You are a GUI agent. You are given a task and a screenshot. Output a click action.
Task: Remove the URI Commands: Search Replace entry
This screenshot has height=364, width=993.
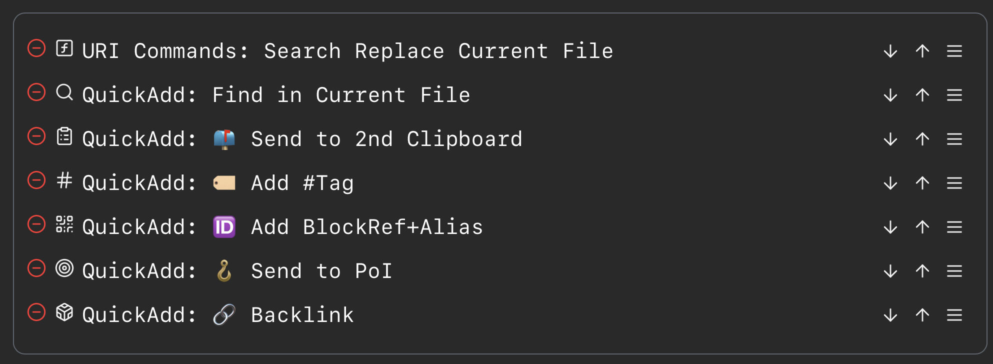(x=35, y=50)
